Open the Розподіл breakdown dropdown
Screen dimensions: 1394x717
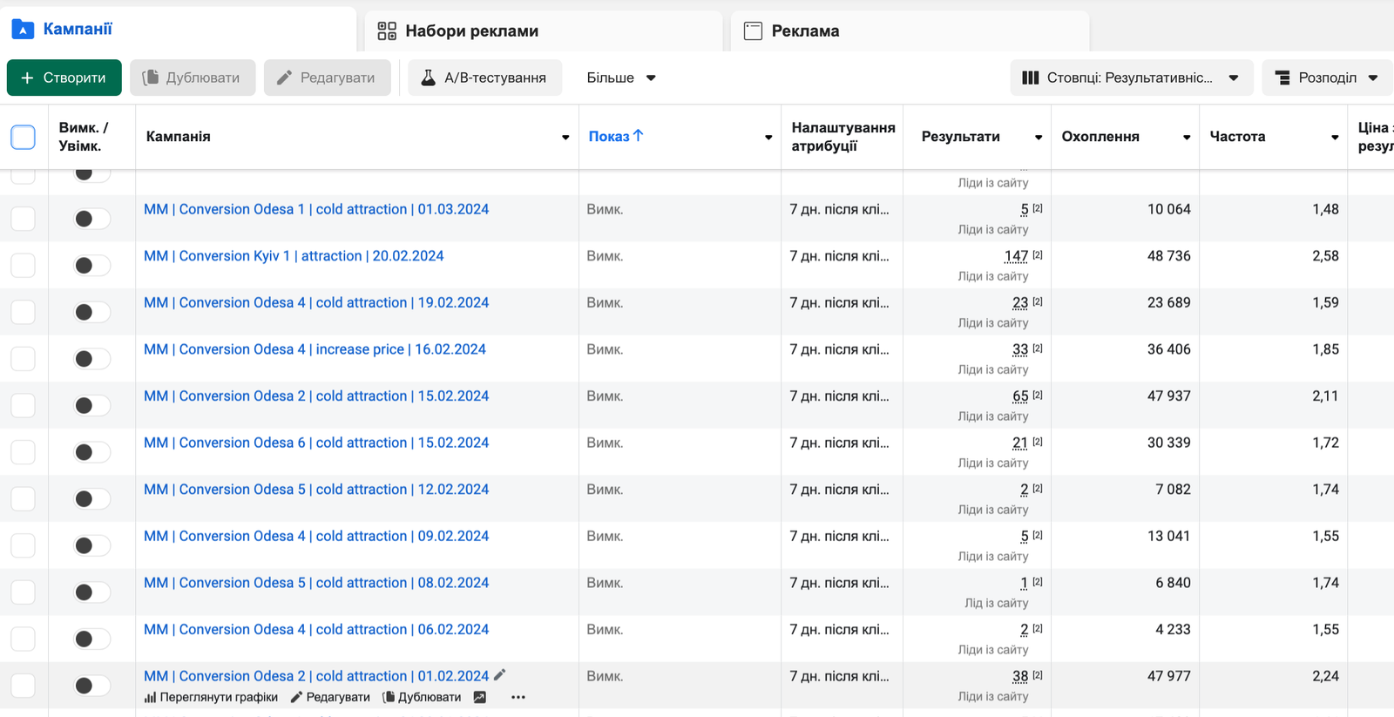(x=1327, y=78)
